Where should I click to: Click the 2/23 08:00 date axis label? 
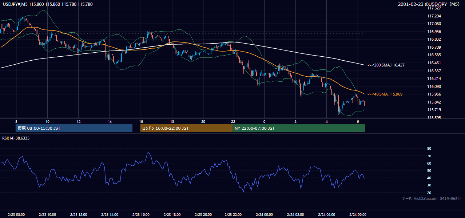pos(17,215)
